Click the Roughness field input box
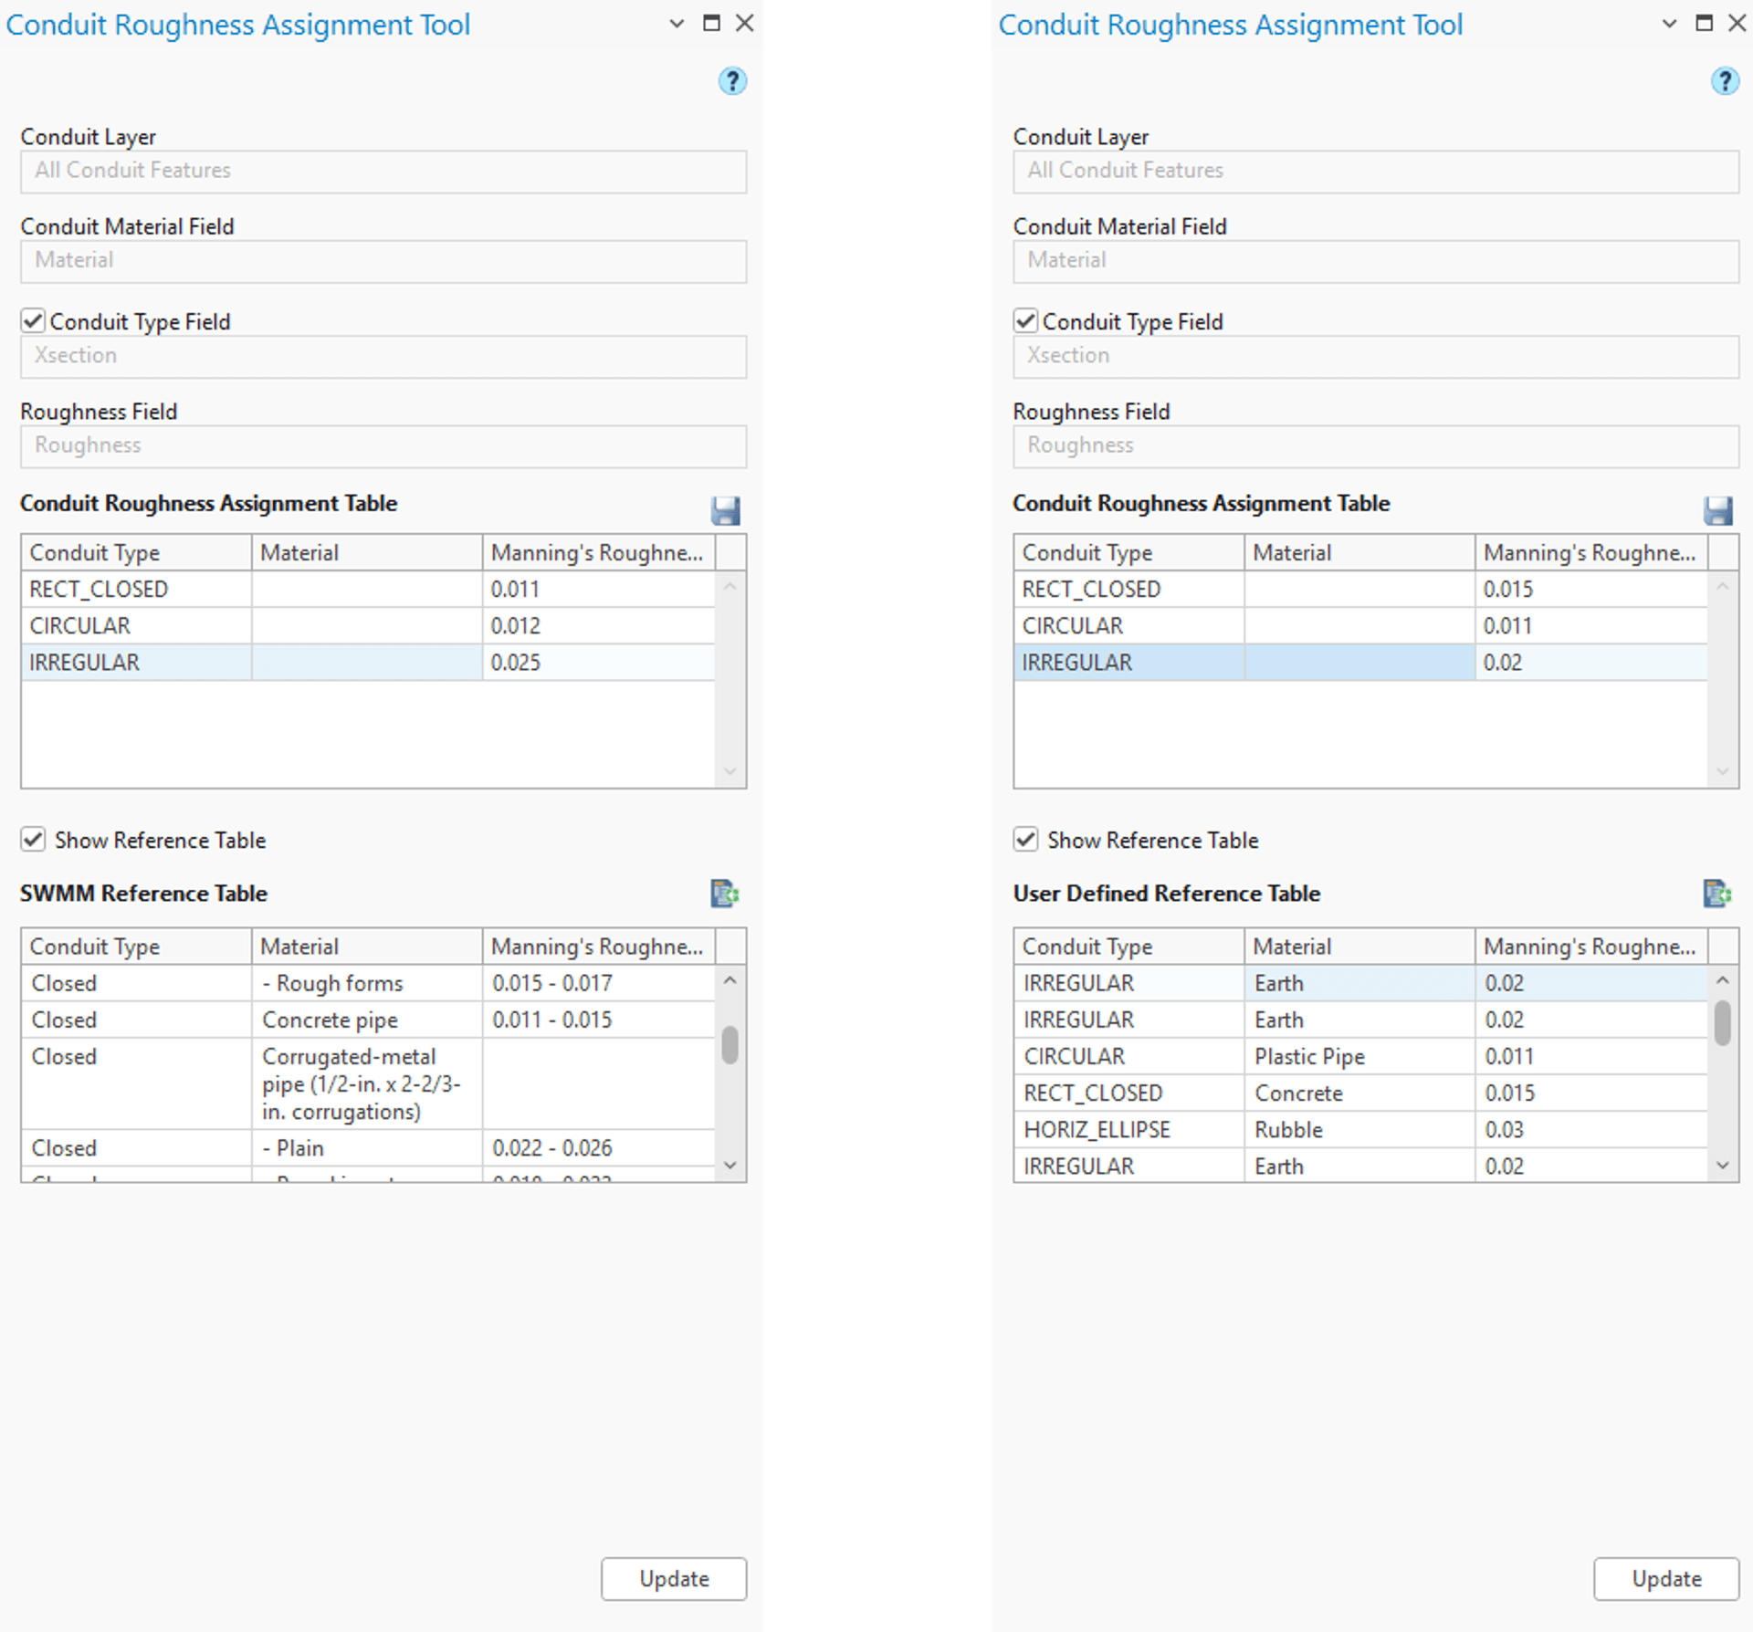Screen dimensions: 1753x1632 pyautogui.click(x=382, y=445)
